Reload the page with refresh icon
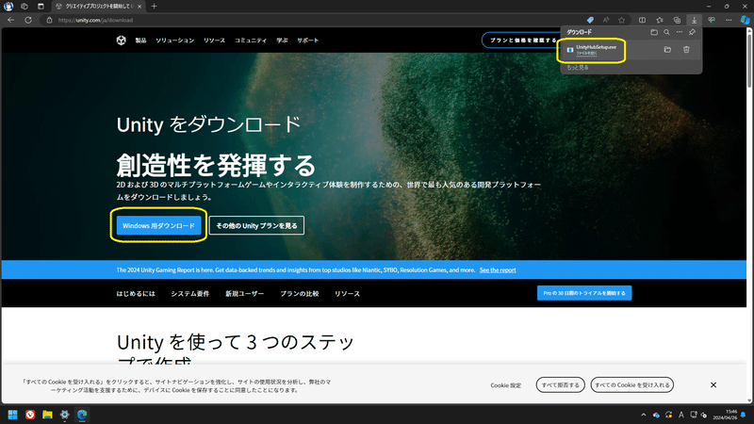 [28, 20]
